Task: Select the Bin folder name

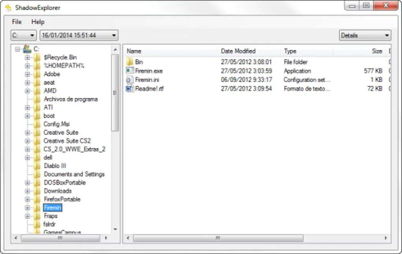Action: click(x=139, y=62)
